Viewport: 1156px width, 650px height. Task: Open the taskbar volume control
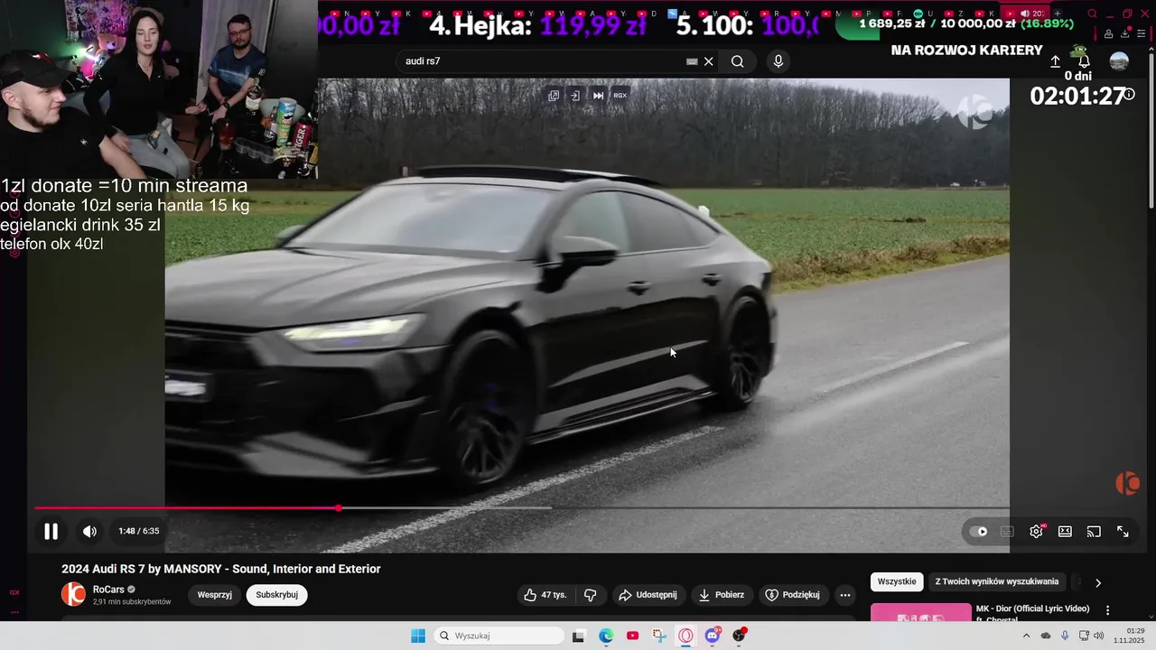pos(1099,636)
